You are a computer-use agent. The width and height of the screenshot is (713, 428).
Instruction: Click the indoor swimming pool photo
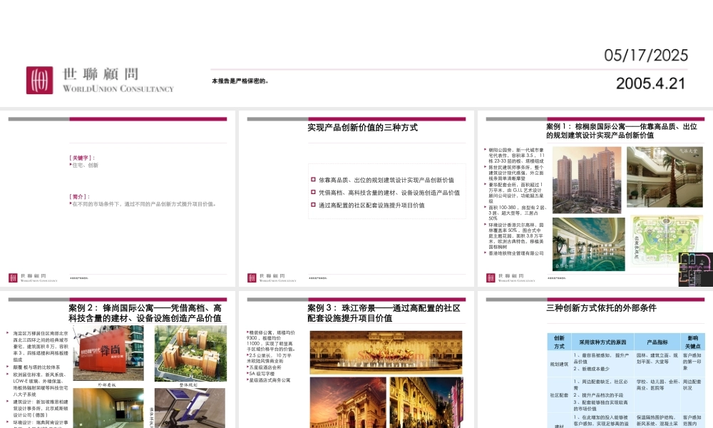588,244
